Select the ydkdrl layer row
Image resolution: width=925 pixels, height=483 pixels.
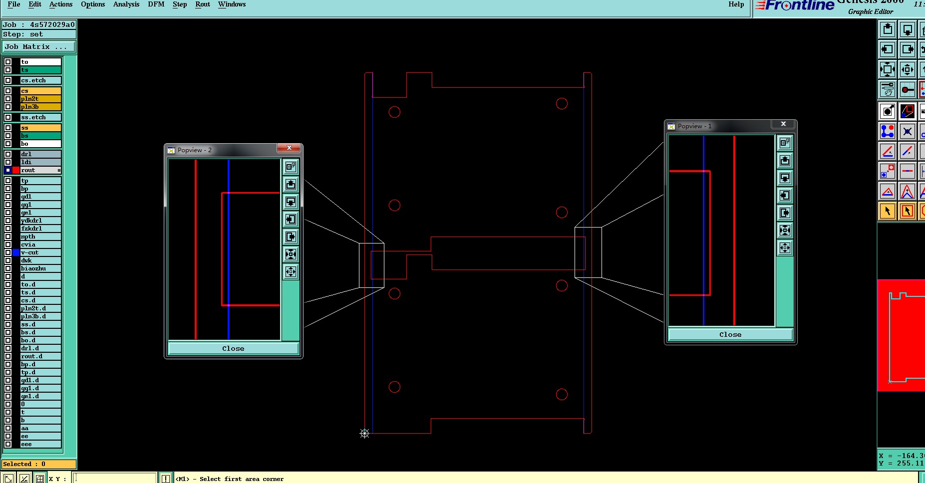pos(41,221)
